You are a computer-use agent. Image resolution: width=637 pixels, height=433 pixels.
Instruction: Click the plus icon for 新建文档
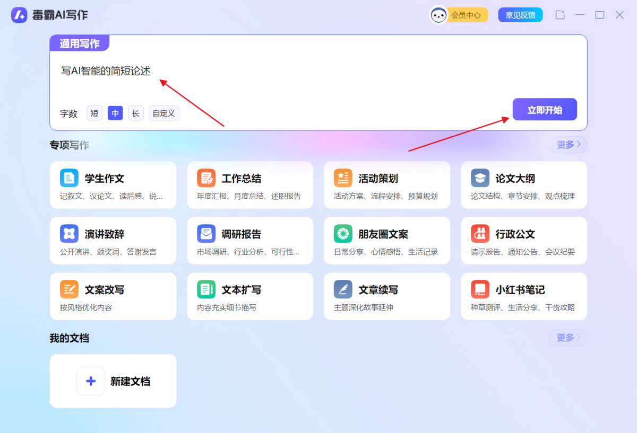pos(91,381)
